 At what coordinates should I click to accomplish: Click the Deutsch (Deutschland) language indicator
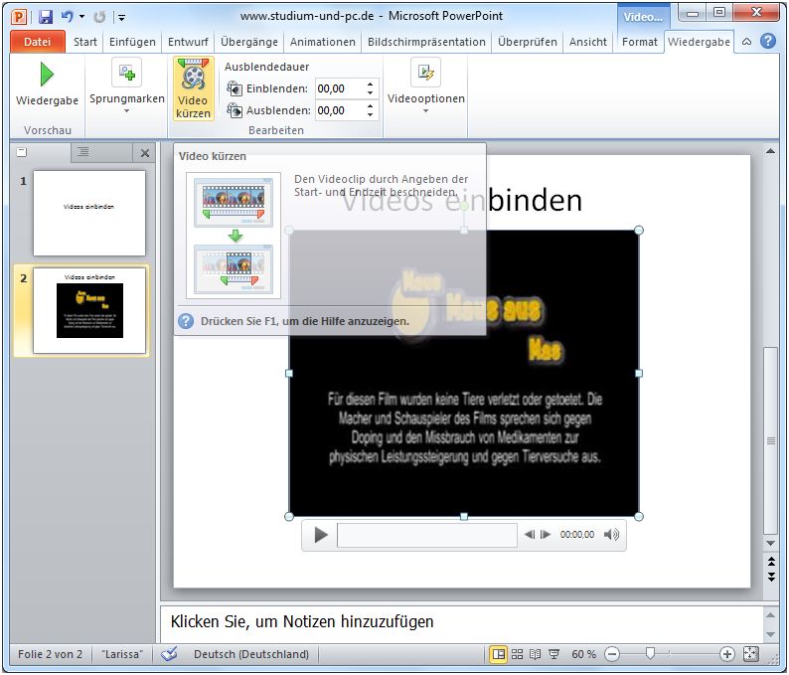[x=251, y=654]
